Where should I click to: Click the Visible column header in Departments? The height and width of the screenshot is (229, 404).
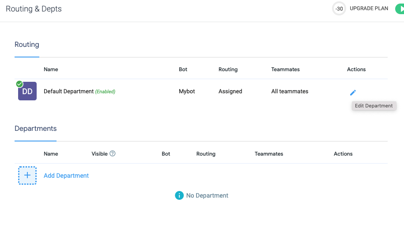[99, 154]
